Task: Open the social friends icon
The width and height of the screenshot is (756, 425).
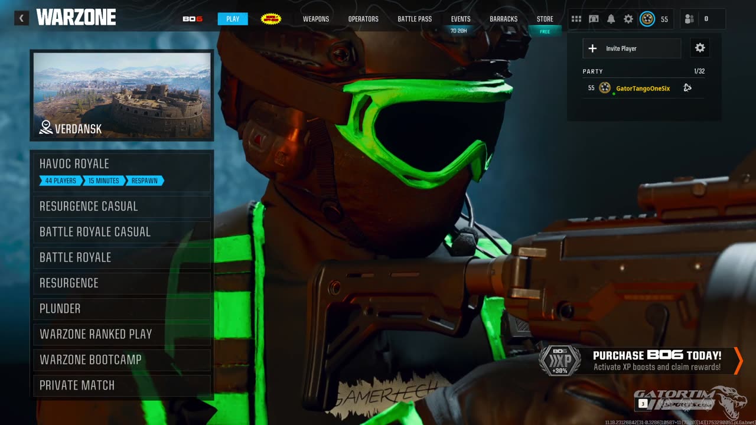Action: [689, 19]
